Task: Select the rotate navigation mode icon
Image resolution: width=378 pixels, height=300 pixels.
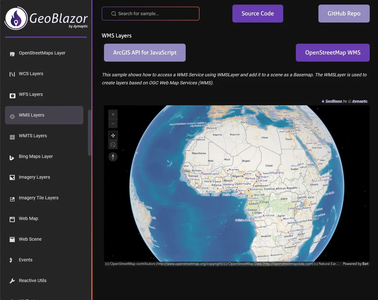Action: (x=113, y=144)
